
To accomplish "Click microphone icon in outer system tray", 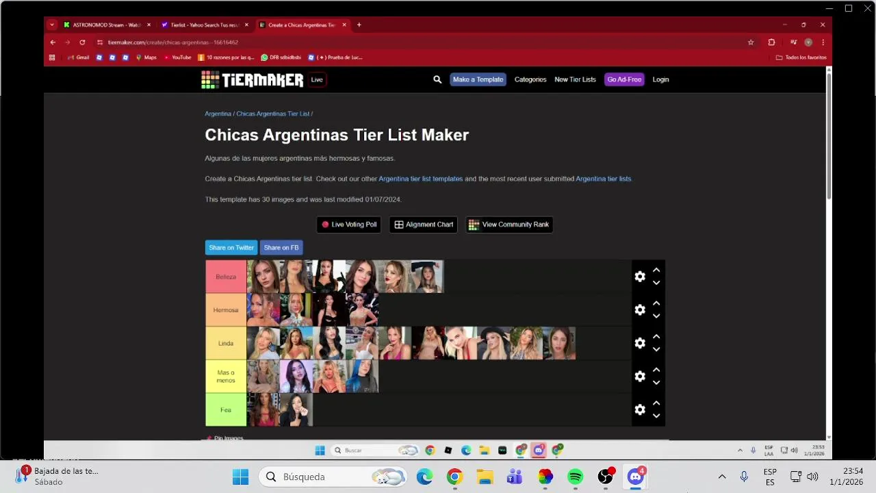I will 744,477.
